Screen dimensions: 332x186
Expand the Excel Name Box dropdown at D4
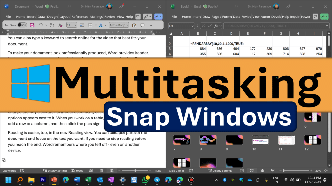coord(193,26)
